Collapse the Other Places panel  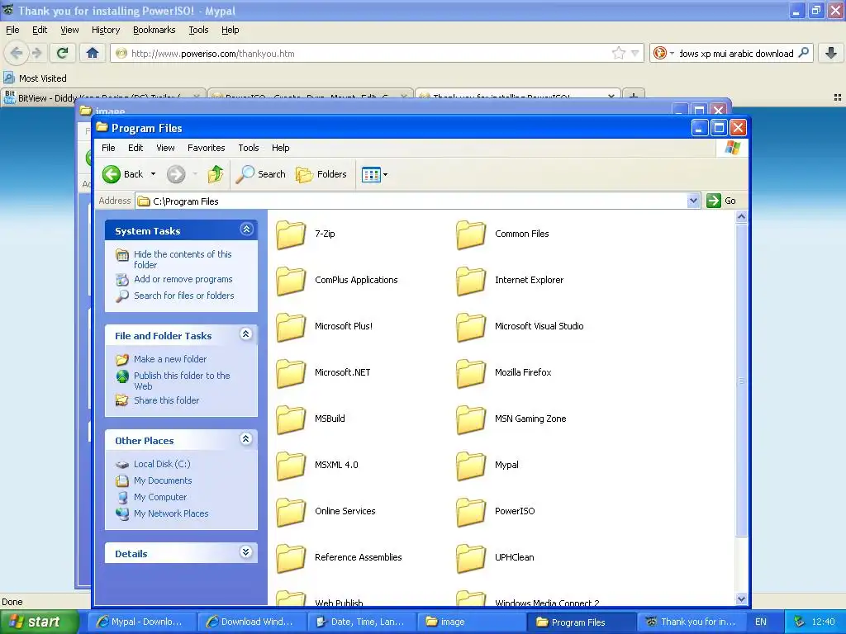click(x=246, y=439)
